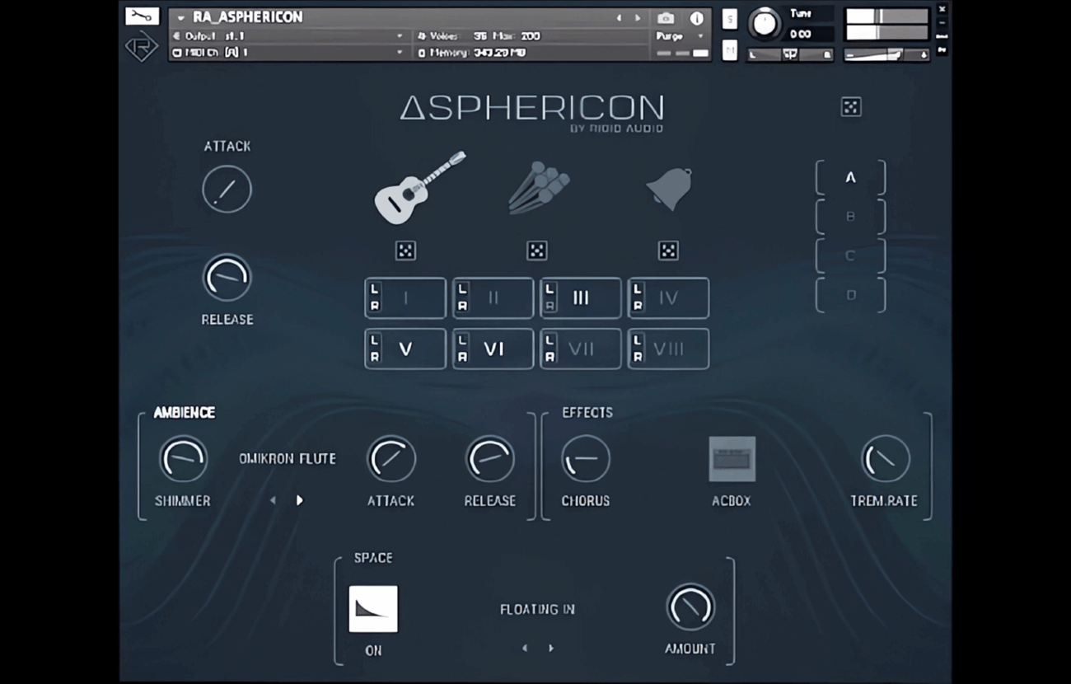Click L/R pan switch on slot I
The width and height of the screenshot is (1071, 684).
click(375, 298)
